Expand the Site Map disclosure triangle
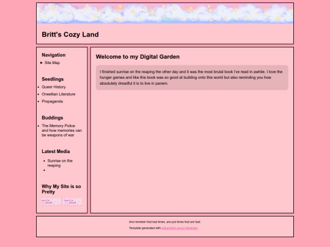This screenshot has height=247, width=330. (42, 63)
